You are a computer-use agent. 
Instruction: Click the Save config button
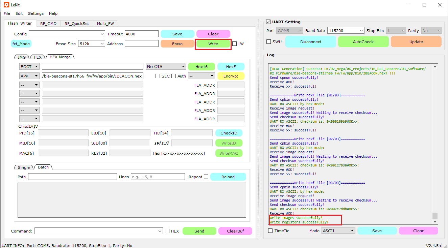coord(177,34)
